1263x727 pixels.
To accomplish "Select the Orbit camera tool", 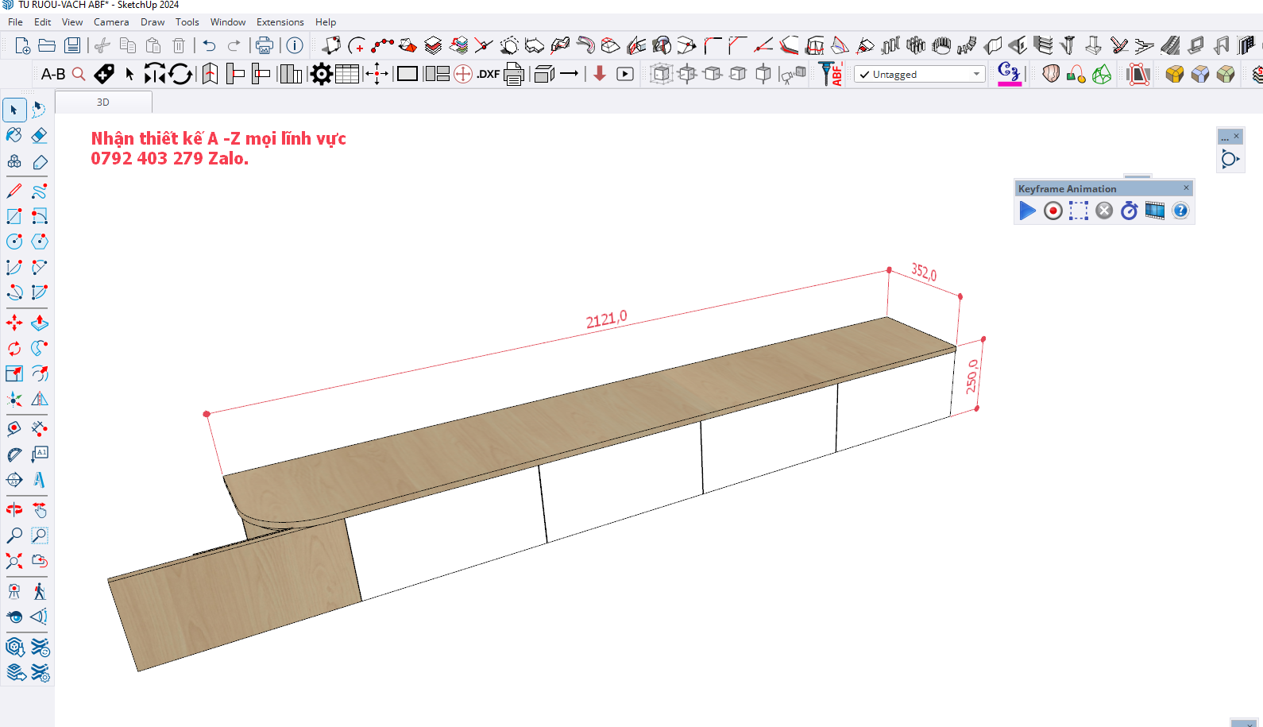I will (x=14, y=509).
